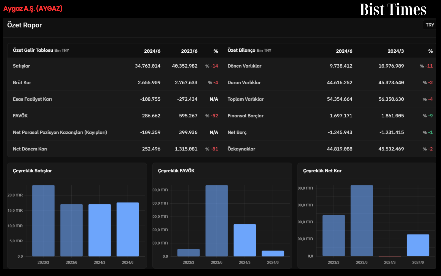The height and width of the screenshot is (276, 441).
Task: Select Dönen Varlıklar row label
Action: [244, 66]
